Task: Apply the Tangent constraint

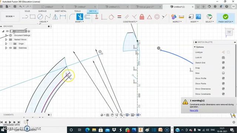Action: click(x=111, y=17)
